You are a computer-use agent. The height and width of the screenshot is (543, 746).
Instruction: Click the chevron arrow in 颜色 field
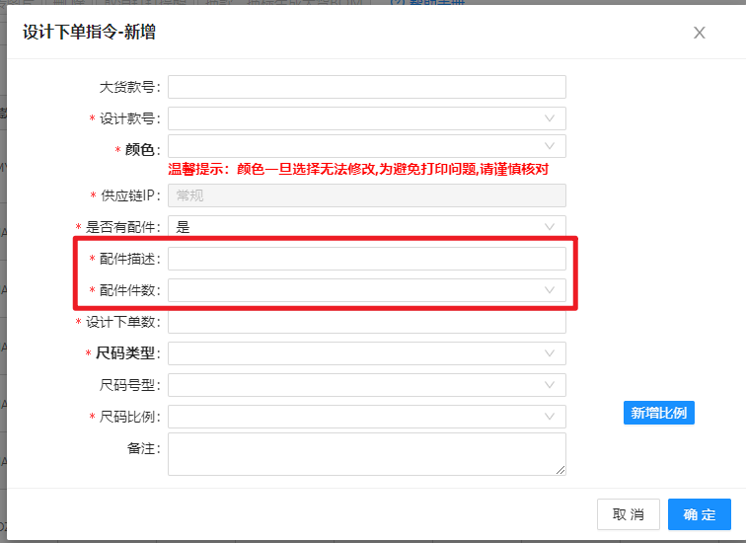[550, 148]
